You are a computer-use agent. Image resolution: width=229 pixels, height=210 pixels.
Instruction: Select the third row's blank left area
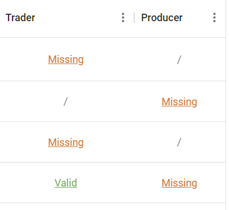pyautogui.click(x=23, y=142)
